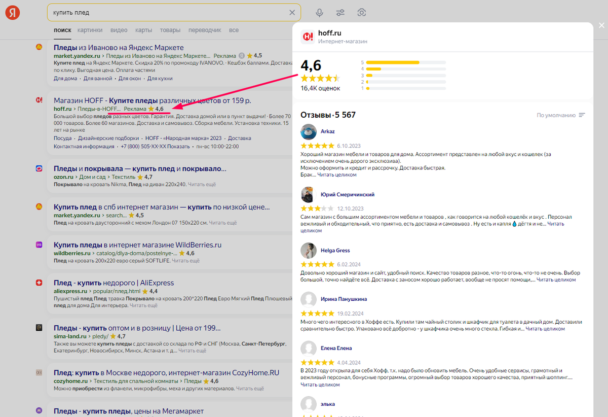The height and width of the screenshot is (417, 608).
Task: Click the HOFF favicon beside the Магазин HOFF result
Action: pyautogui.click(x=39, y=100)
